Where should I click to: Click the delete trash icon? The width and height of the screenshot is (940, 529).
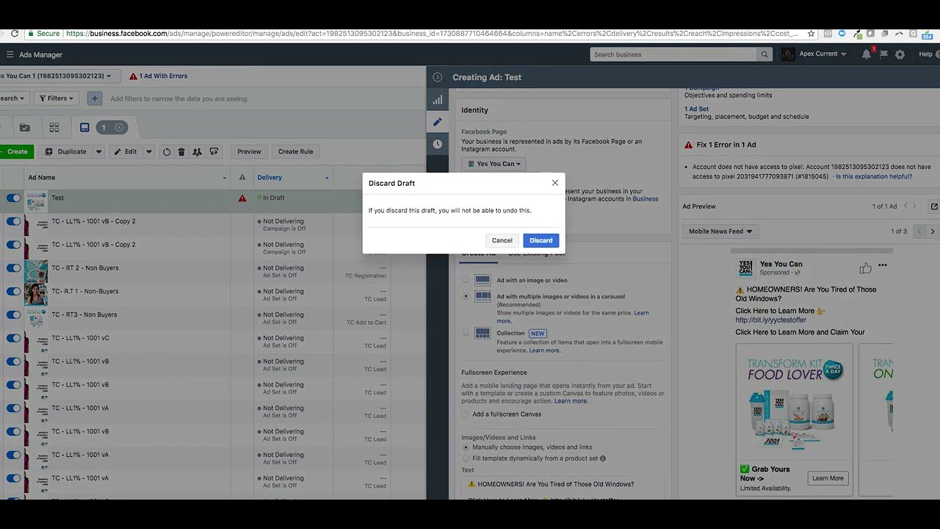point(181,151)
